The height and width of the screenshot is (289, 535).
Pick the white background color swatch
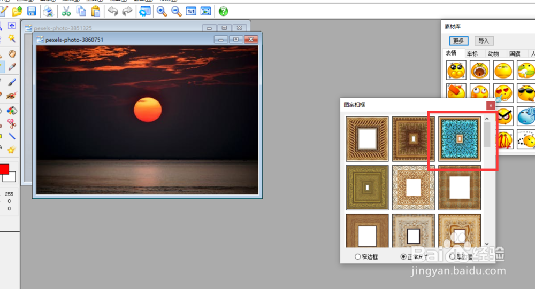(10, 177)
